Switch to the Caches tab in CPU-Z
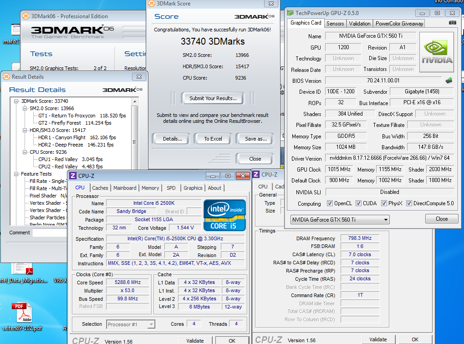The height and width of the screenshot is (344, 464). coord(100,188)
